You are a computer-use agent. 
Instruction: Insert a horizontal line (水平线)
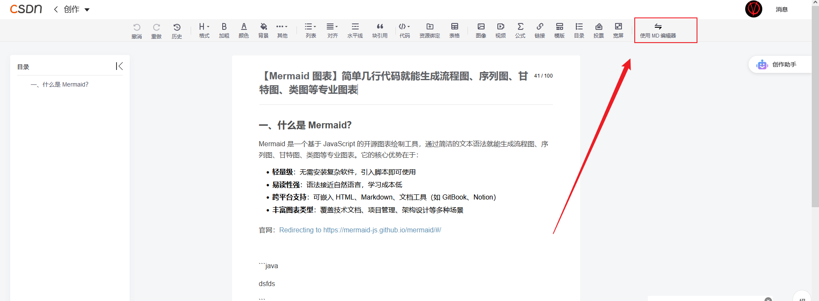tap(355, 30)
